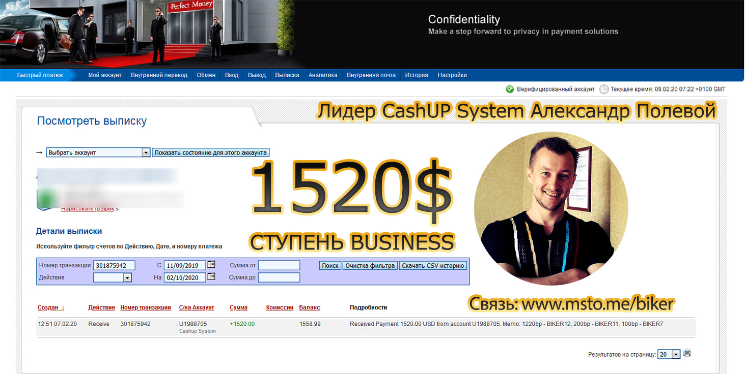Screen dimensions: 746x374
Task: Choose Вывод from the navigation bar
Action: 257,75
